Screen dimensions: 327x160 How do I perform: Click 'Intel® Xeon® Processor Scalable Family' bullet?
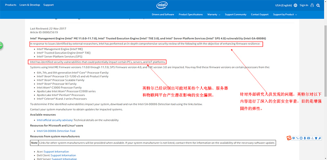[60, 80]
